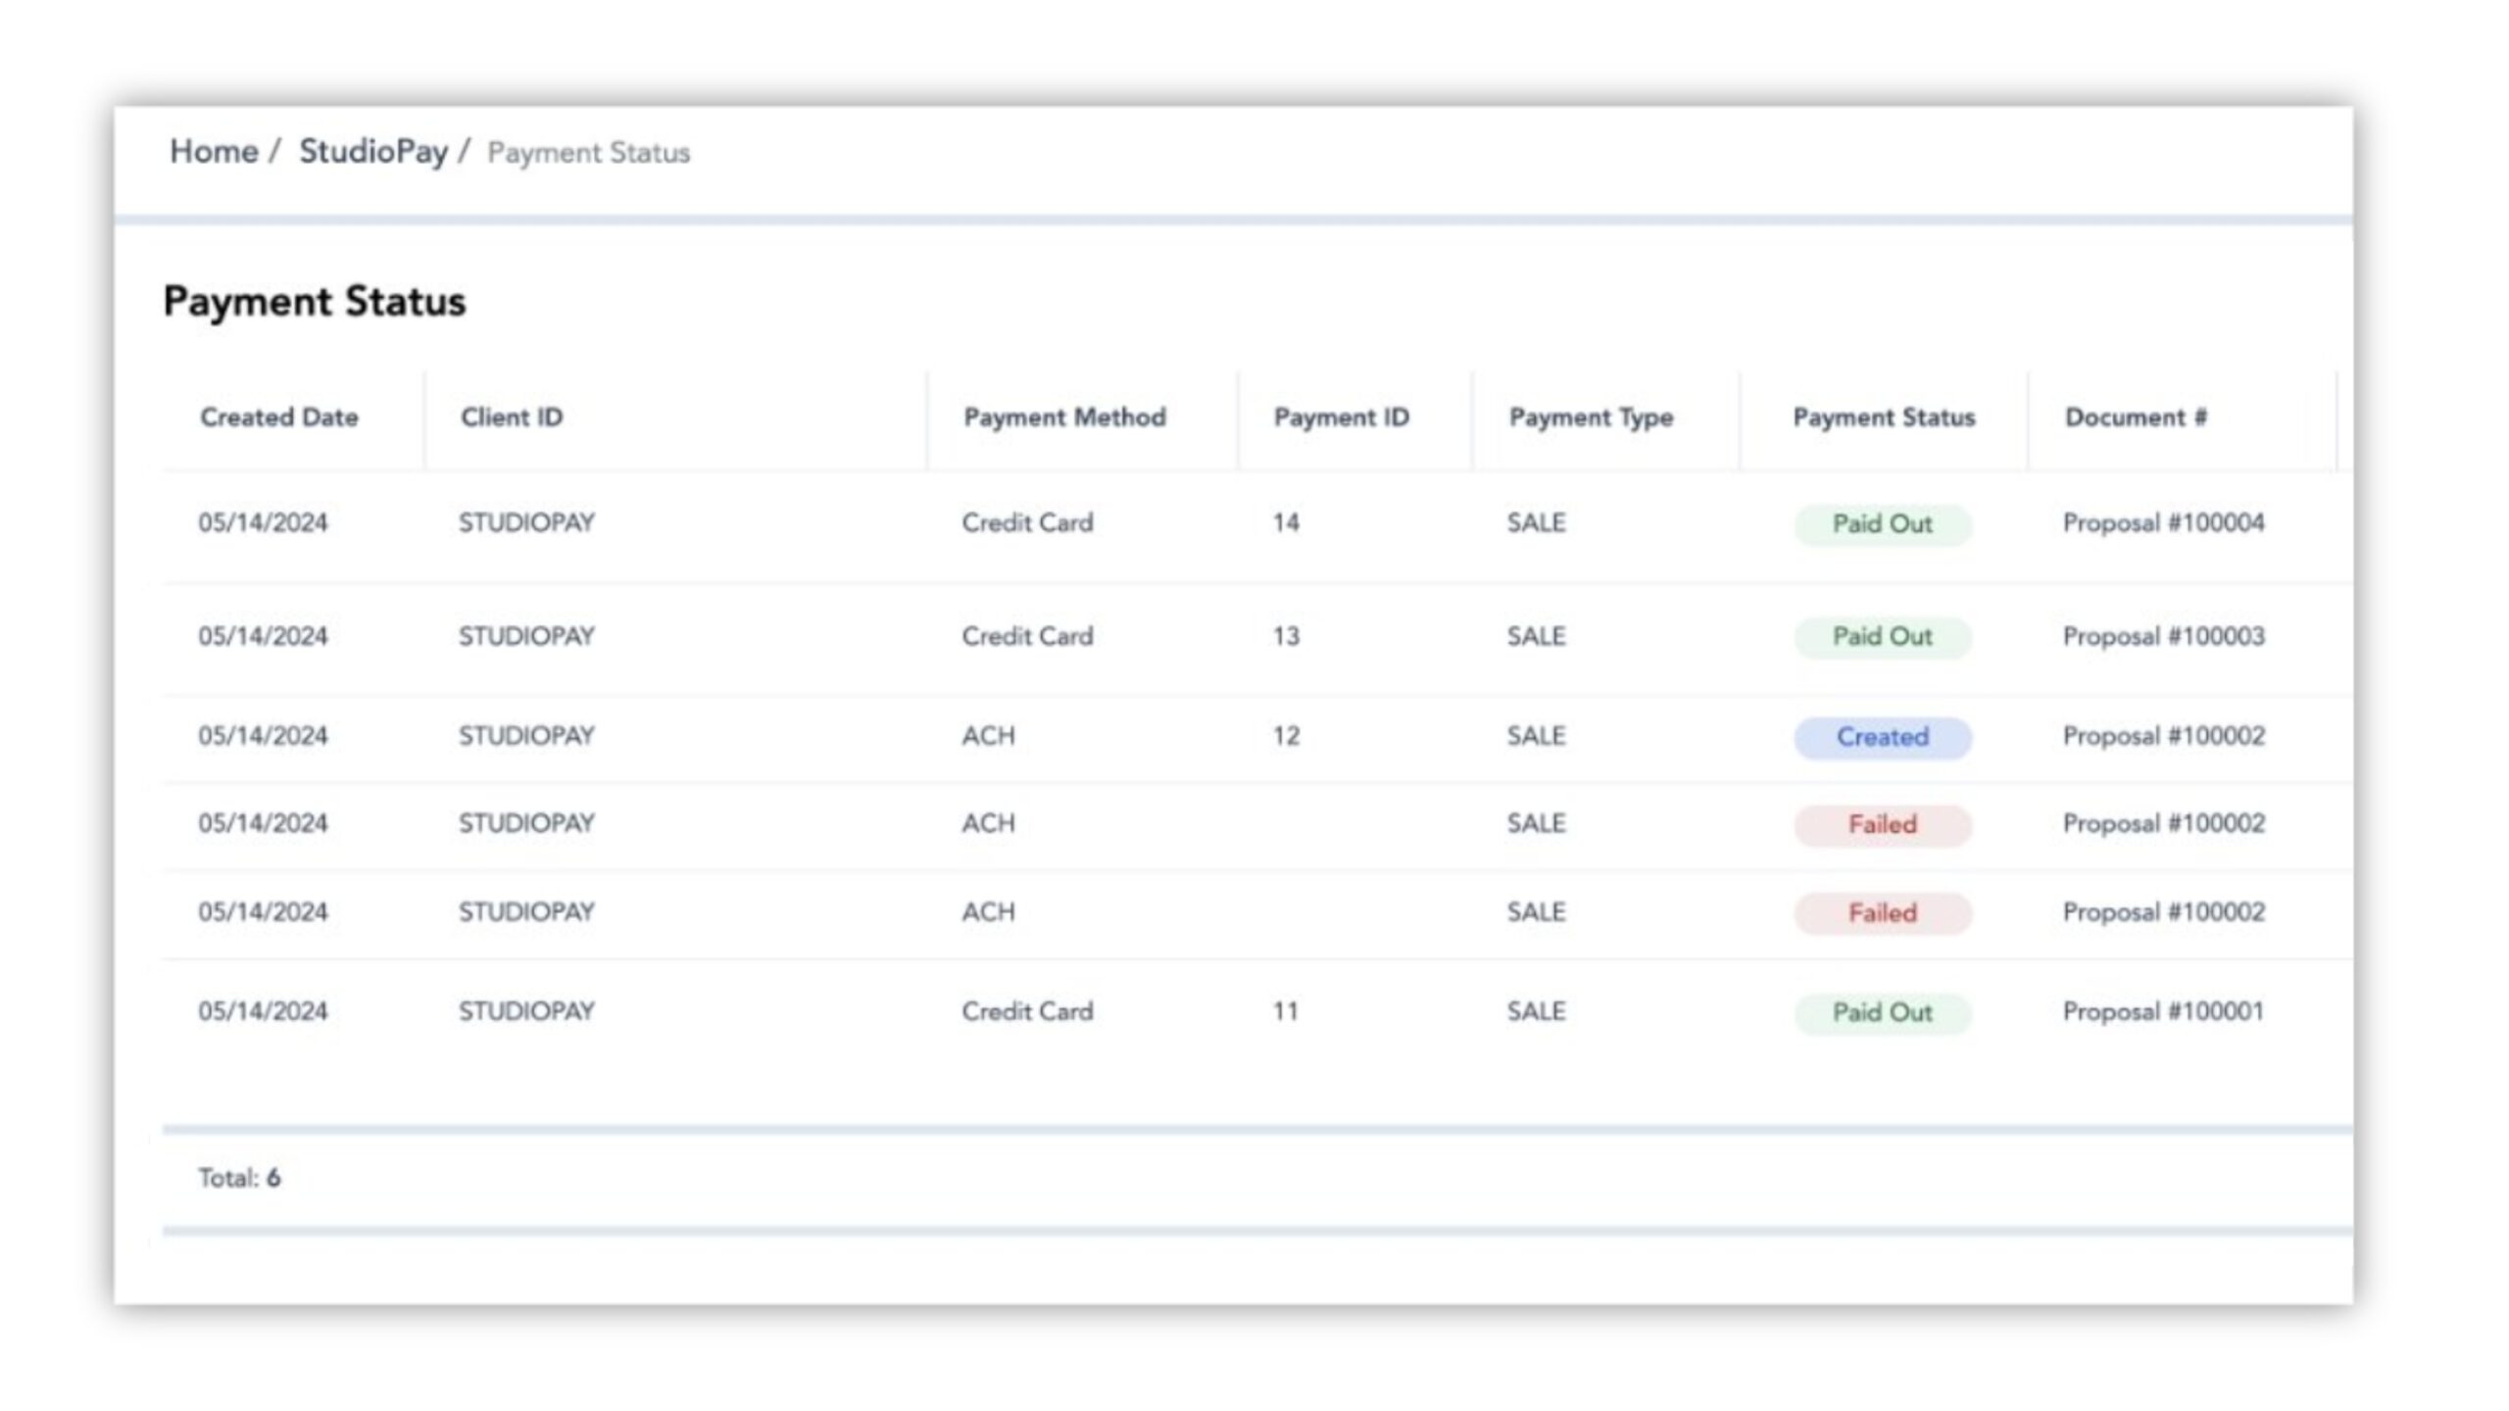Select Proposal #100002 link in Created row

2163,736
